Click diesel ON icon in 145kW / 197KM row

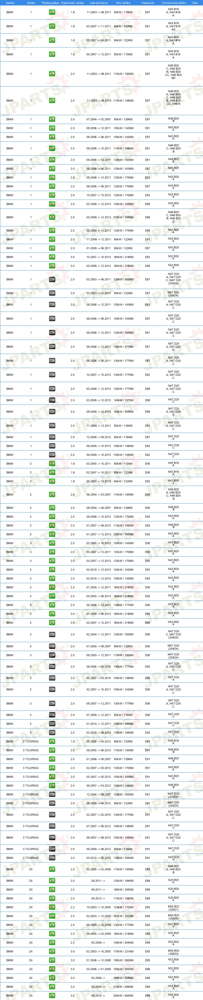[52, 400]
